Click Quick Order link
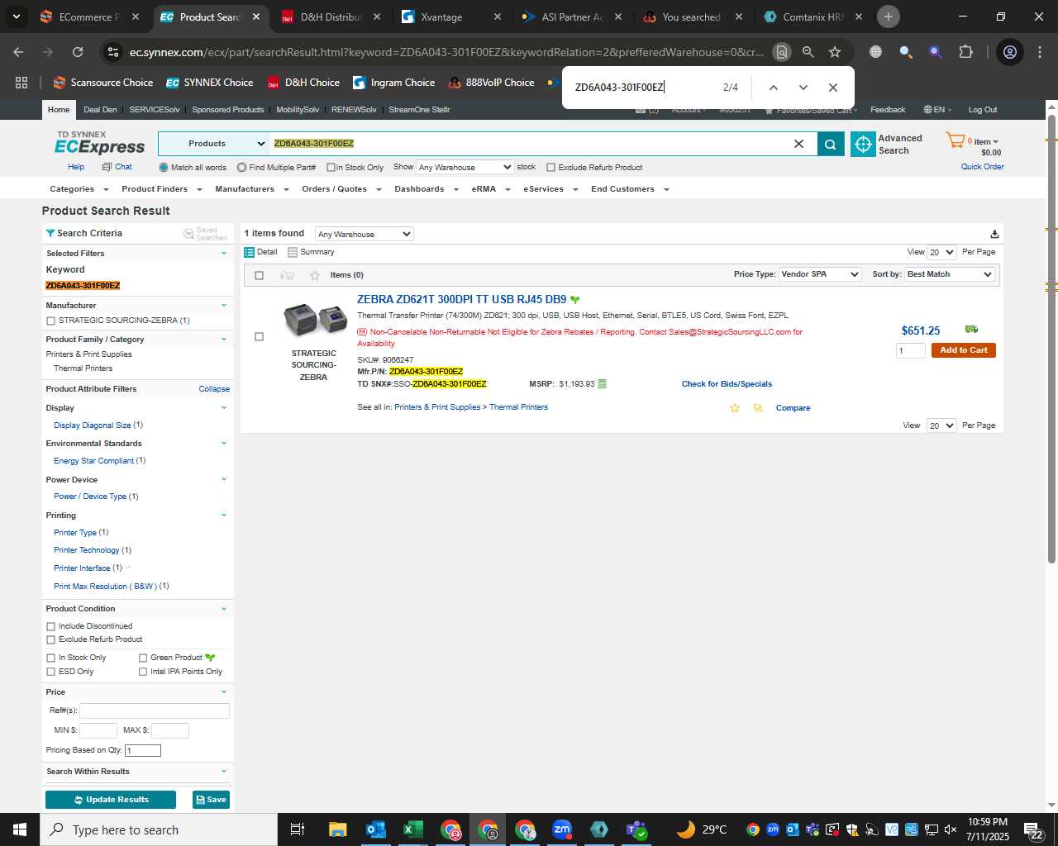The width and height of the screenshot is (1058, 846). [x=982, y=167]
